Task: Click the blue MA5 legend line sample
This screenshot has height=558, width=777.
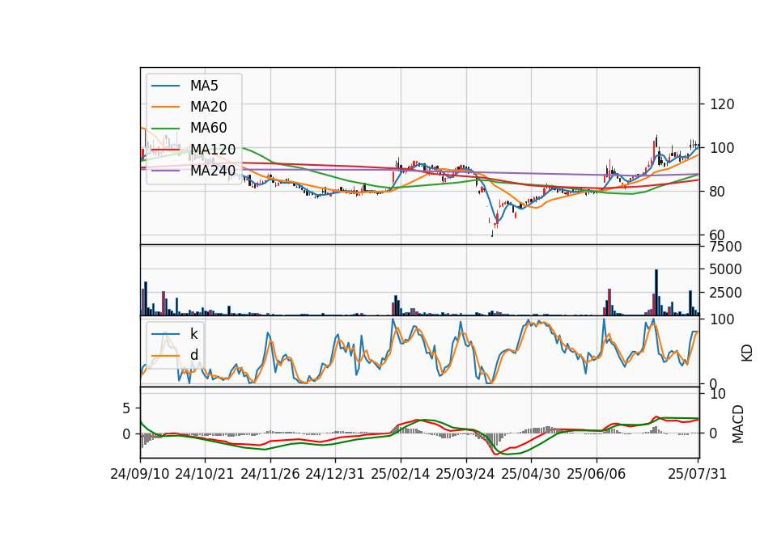Action: [x=165, y=87]
